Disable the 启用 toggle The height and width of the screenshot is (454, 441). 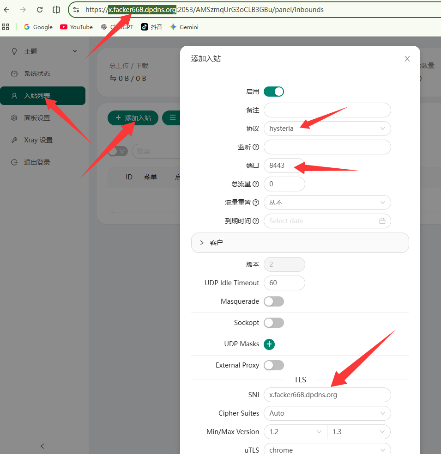[273, 92]
